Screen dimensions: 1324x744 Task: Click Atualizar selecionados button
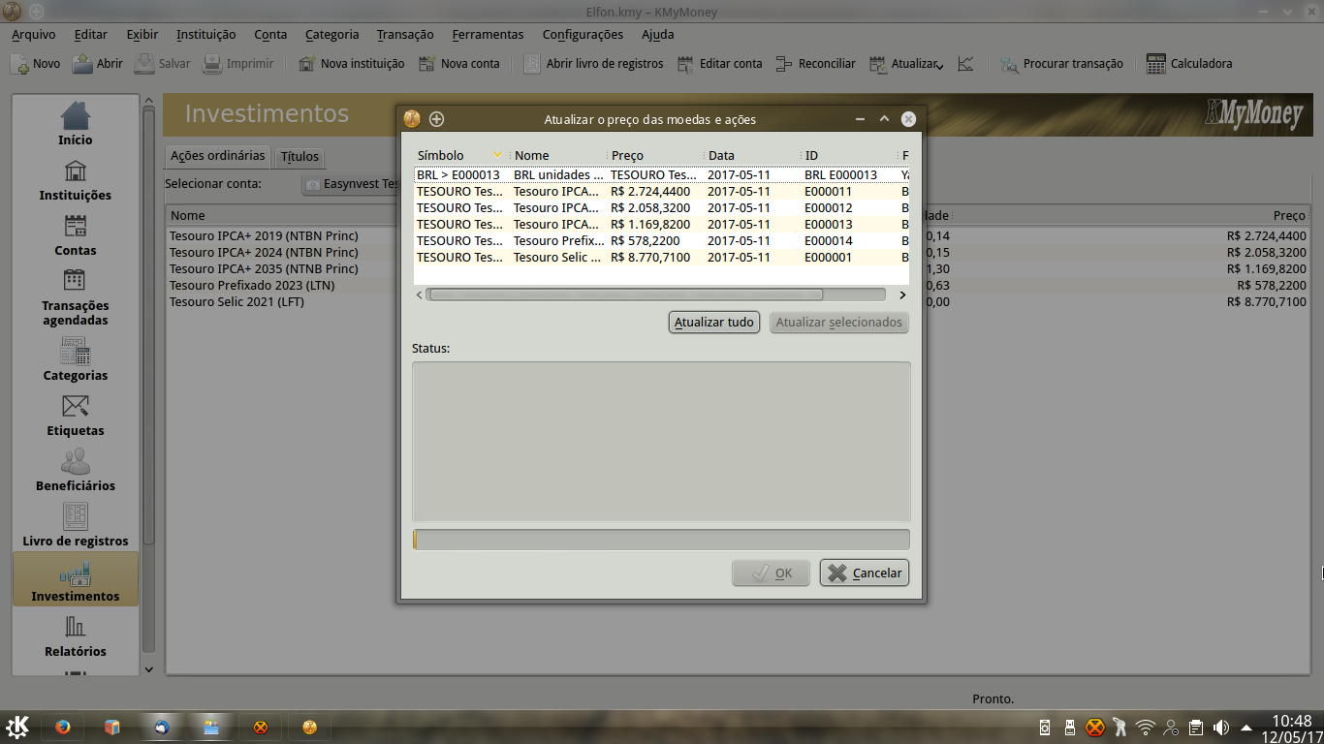839,323
